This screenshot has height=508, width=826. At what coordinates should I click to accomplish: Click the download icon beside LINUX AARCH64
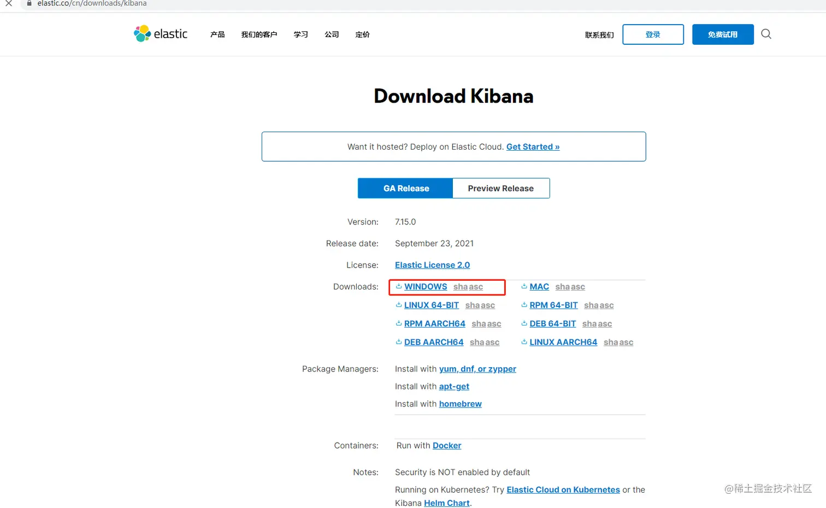[524, 342]
